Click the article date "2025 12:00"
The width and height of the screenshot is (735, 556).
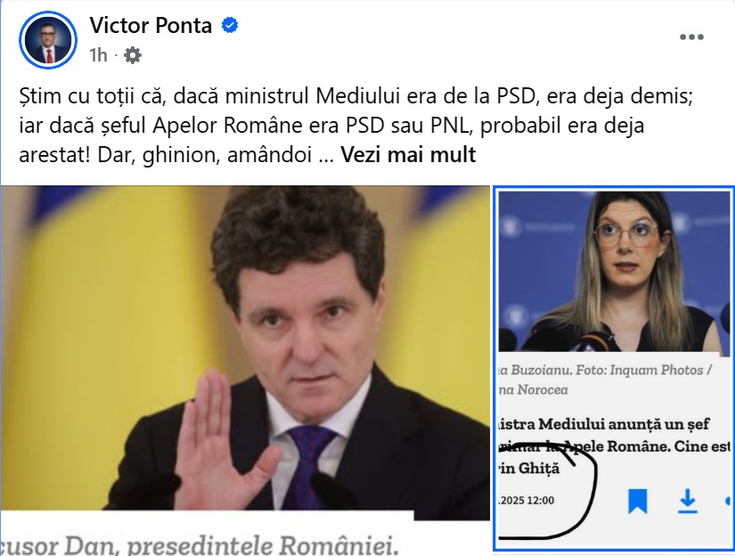527,500
